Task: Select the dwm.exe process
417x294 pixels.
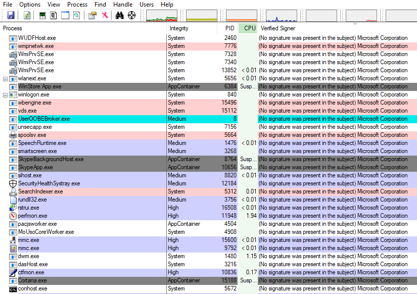Action: 208,257
